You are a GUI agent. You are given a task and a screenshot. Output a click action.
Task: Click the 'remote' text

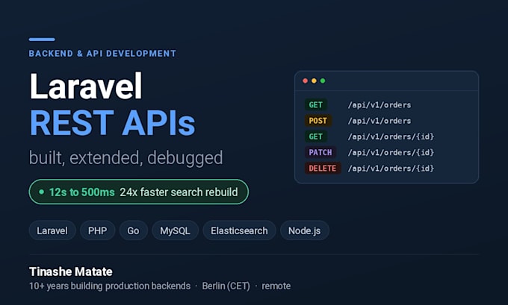pyautogui.click(x=276, y=286)
